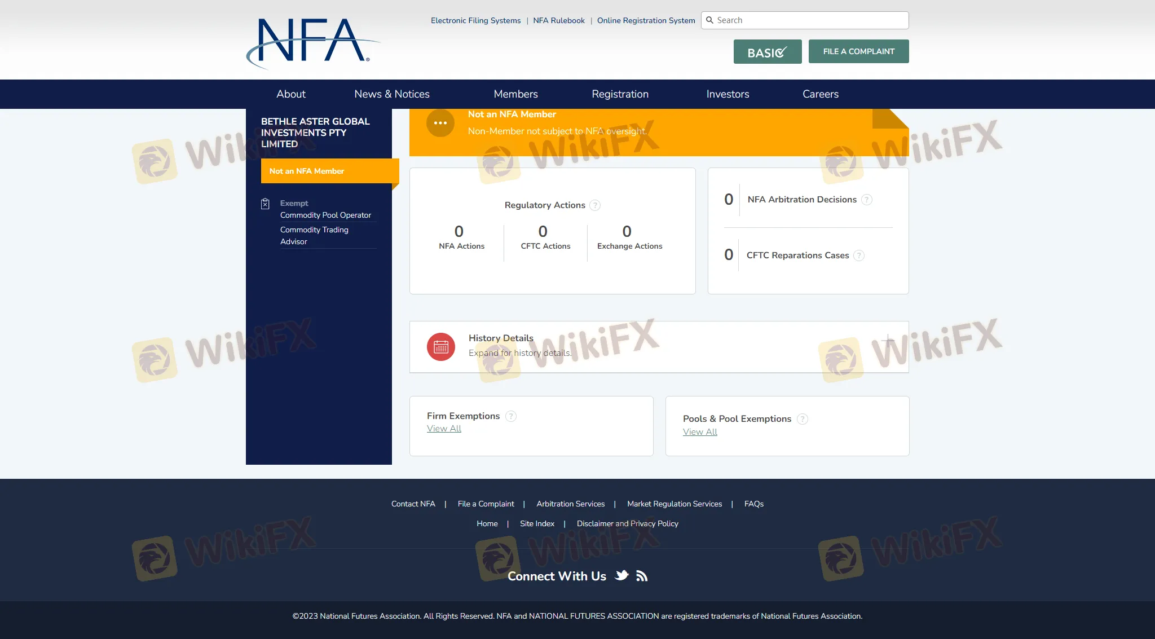This screenshot has height=639, width=1155.
Task: Click the red calendar History icon
Action: 441,347
